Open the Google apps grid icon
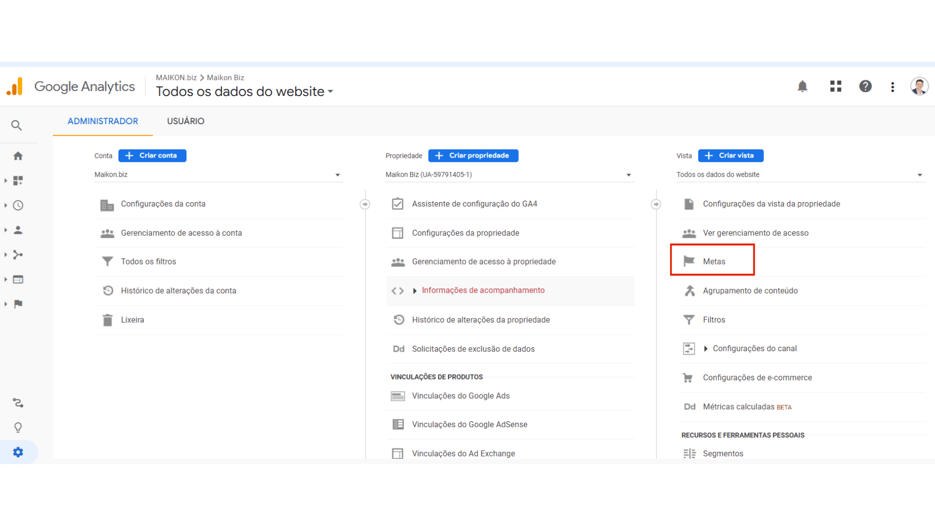935x526 pixels. (836, 86)
